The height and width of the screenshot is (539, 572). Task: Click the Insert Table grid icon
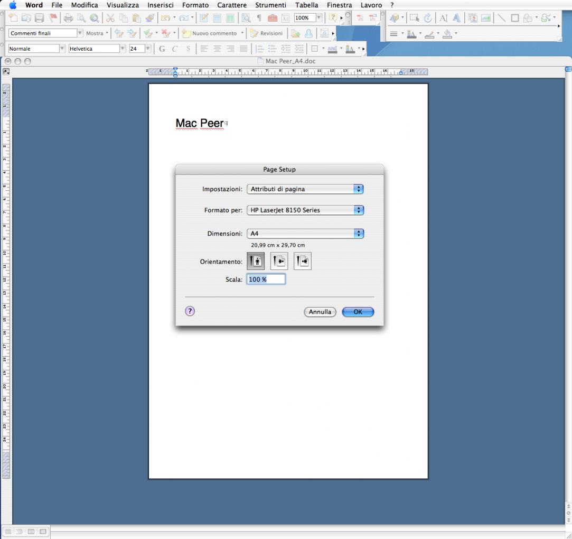(217, 18)
